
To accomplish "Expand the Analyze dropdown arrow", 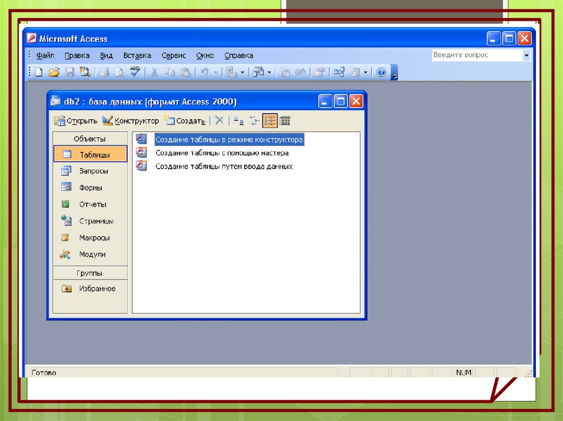I will pos(269,73).
